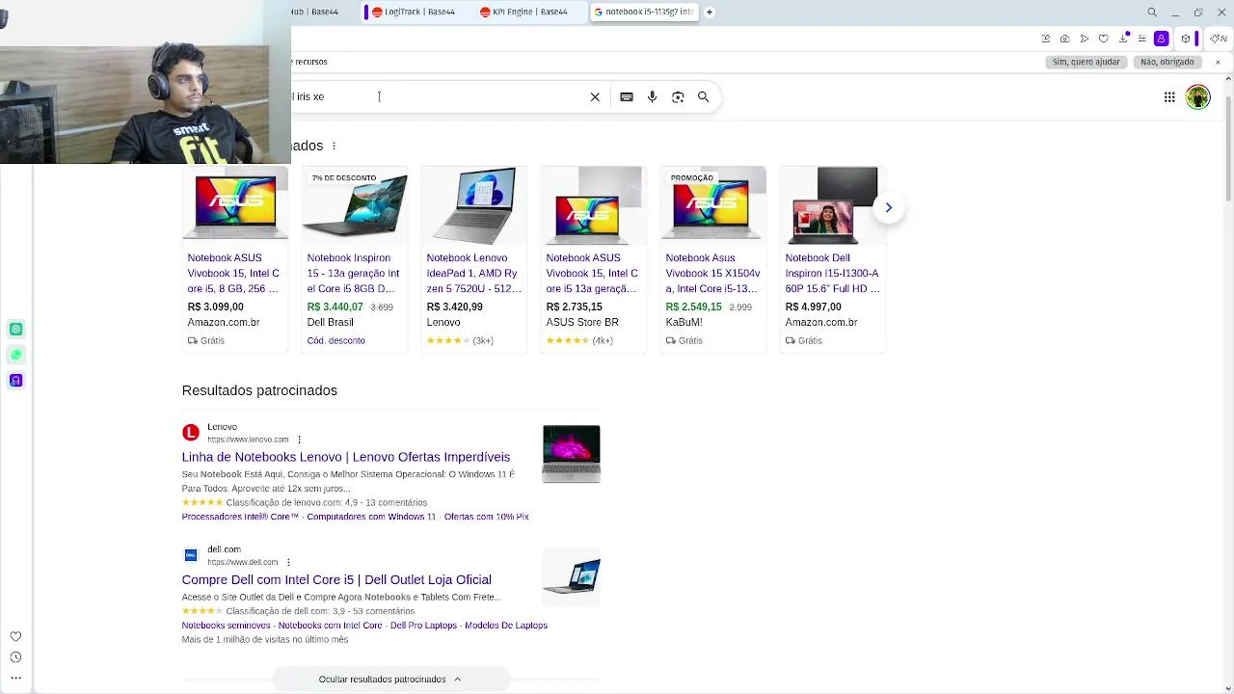This screenshot has height=694, width=1234.
Task: Click 'Sim, quero ajudar' button
Action: coord(1086,62)
